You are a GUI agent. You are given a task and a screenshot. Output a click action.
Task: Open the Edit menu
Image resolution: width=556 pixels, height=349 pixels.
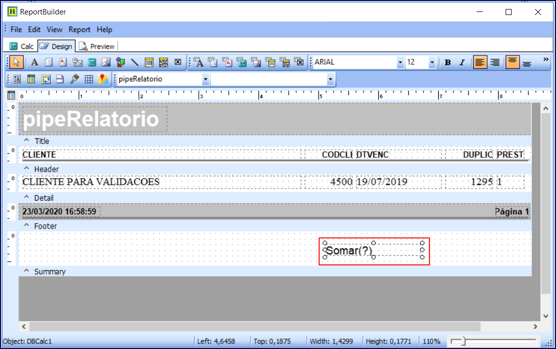tap(34, 29)
